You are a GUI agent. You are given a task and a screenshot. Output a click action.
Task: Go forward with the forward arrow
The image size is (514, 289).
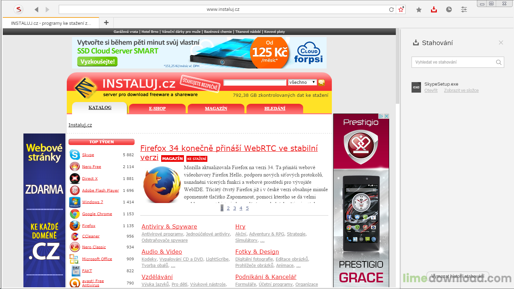click(x=48, y=9)
